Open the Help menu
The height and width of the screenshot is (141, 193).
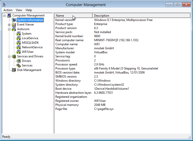point(29,10)
